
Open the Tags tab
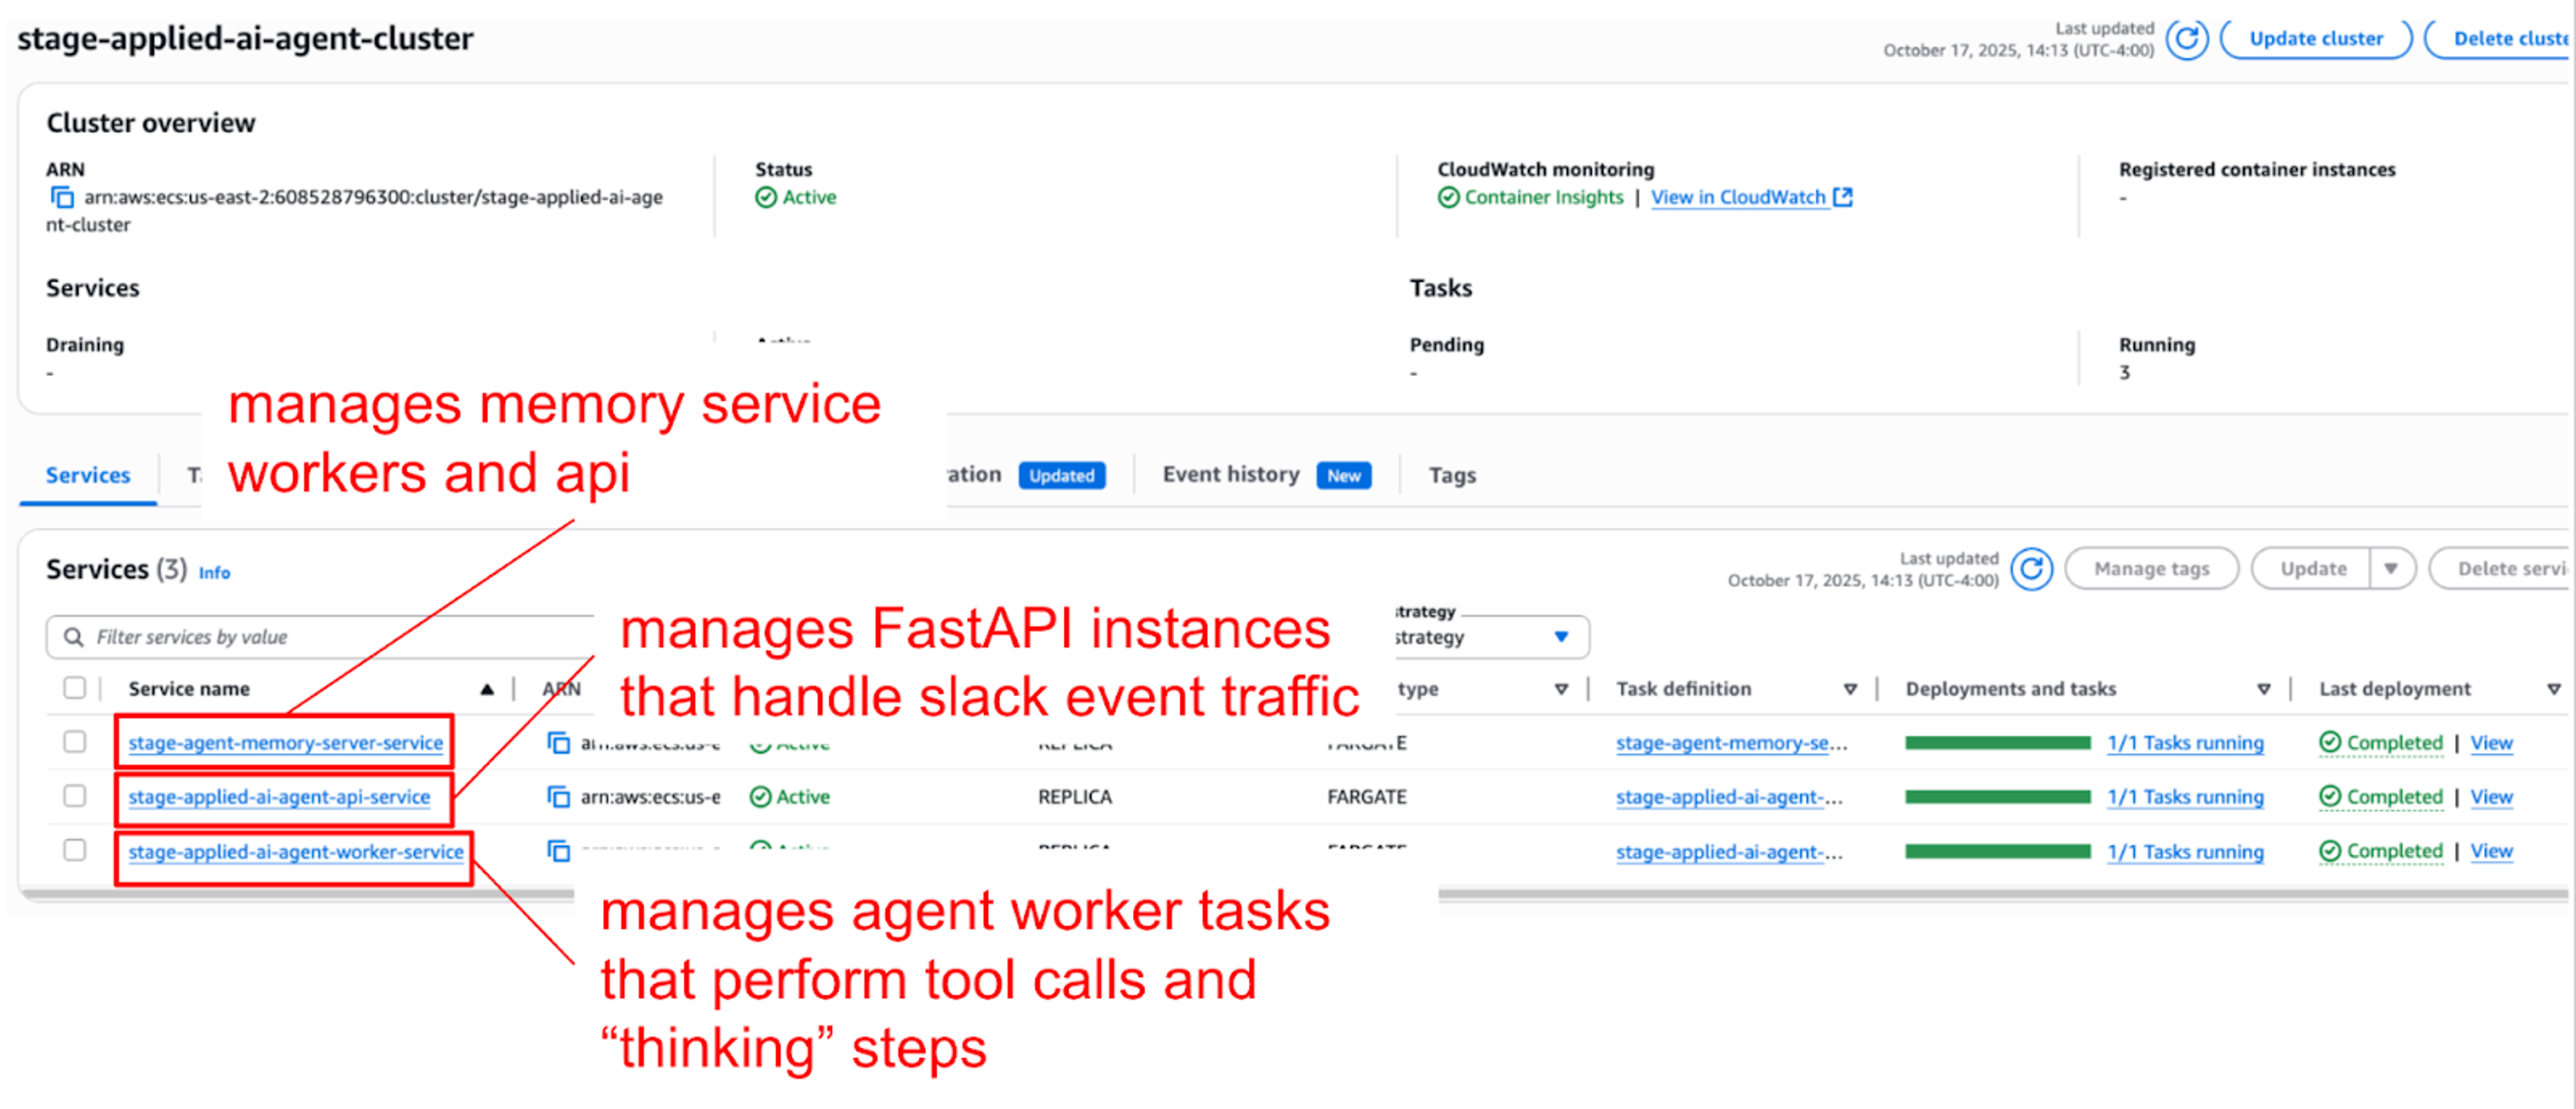point(1452,475)
